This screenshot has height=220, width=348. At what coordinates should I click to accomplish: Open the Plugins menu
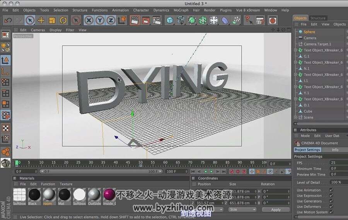click(x=225, y=10)
